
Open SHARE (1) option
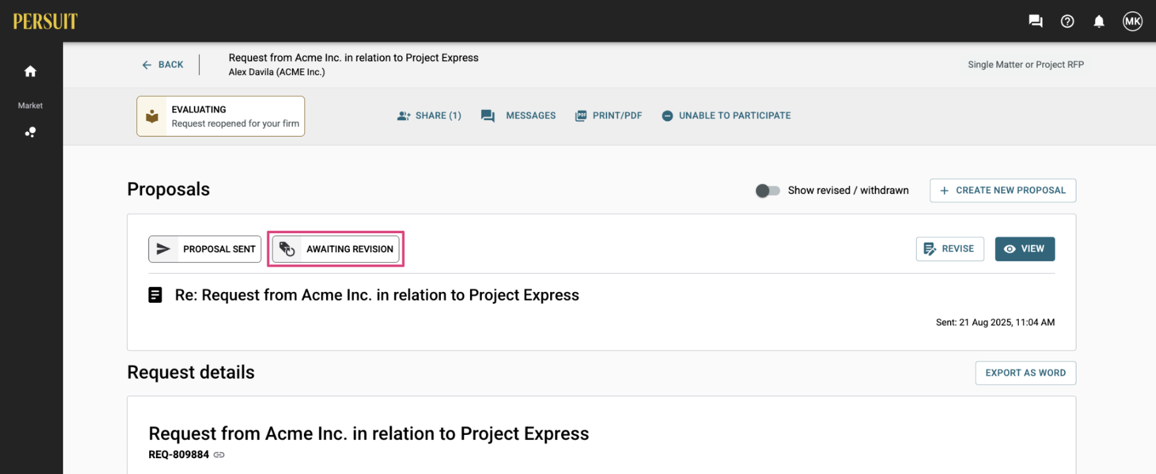(429, 116)
